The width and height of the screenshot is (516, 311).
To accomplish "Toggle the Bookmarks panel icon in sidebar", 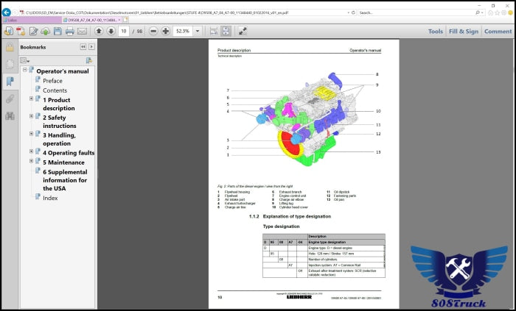I will [10, 81].
